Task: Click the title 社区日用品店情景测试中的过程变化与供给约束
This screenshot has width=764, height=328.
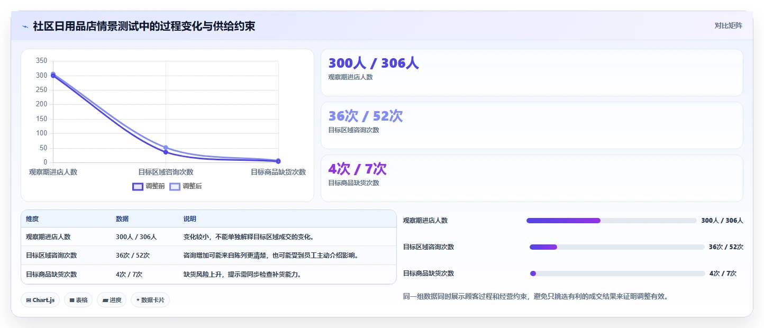Action: pos(144,26)
